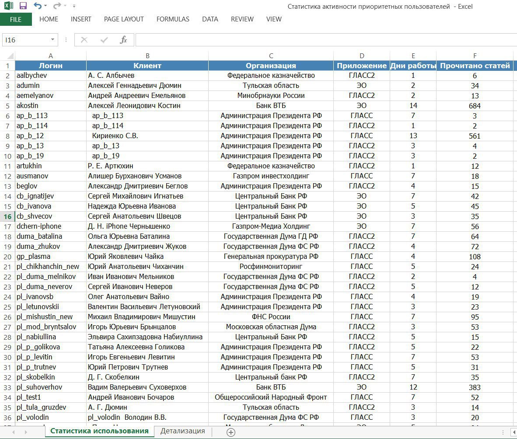Click the Select All corner triangle
This screenshot has height=439, width=517.
(x=10, y=56)
